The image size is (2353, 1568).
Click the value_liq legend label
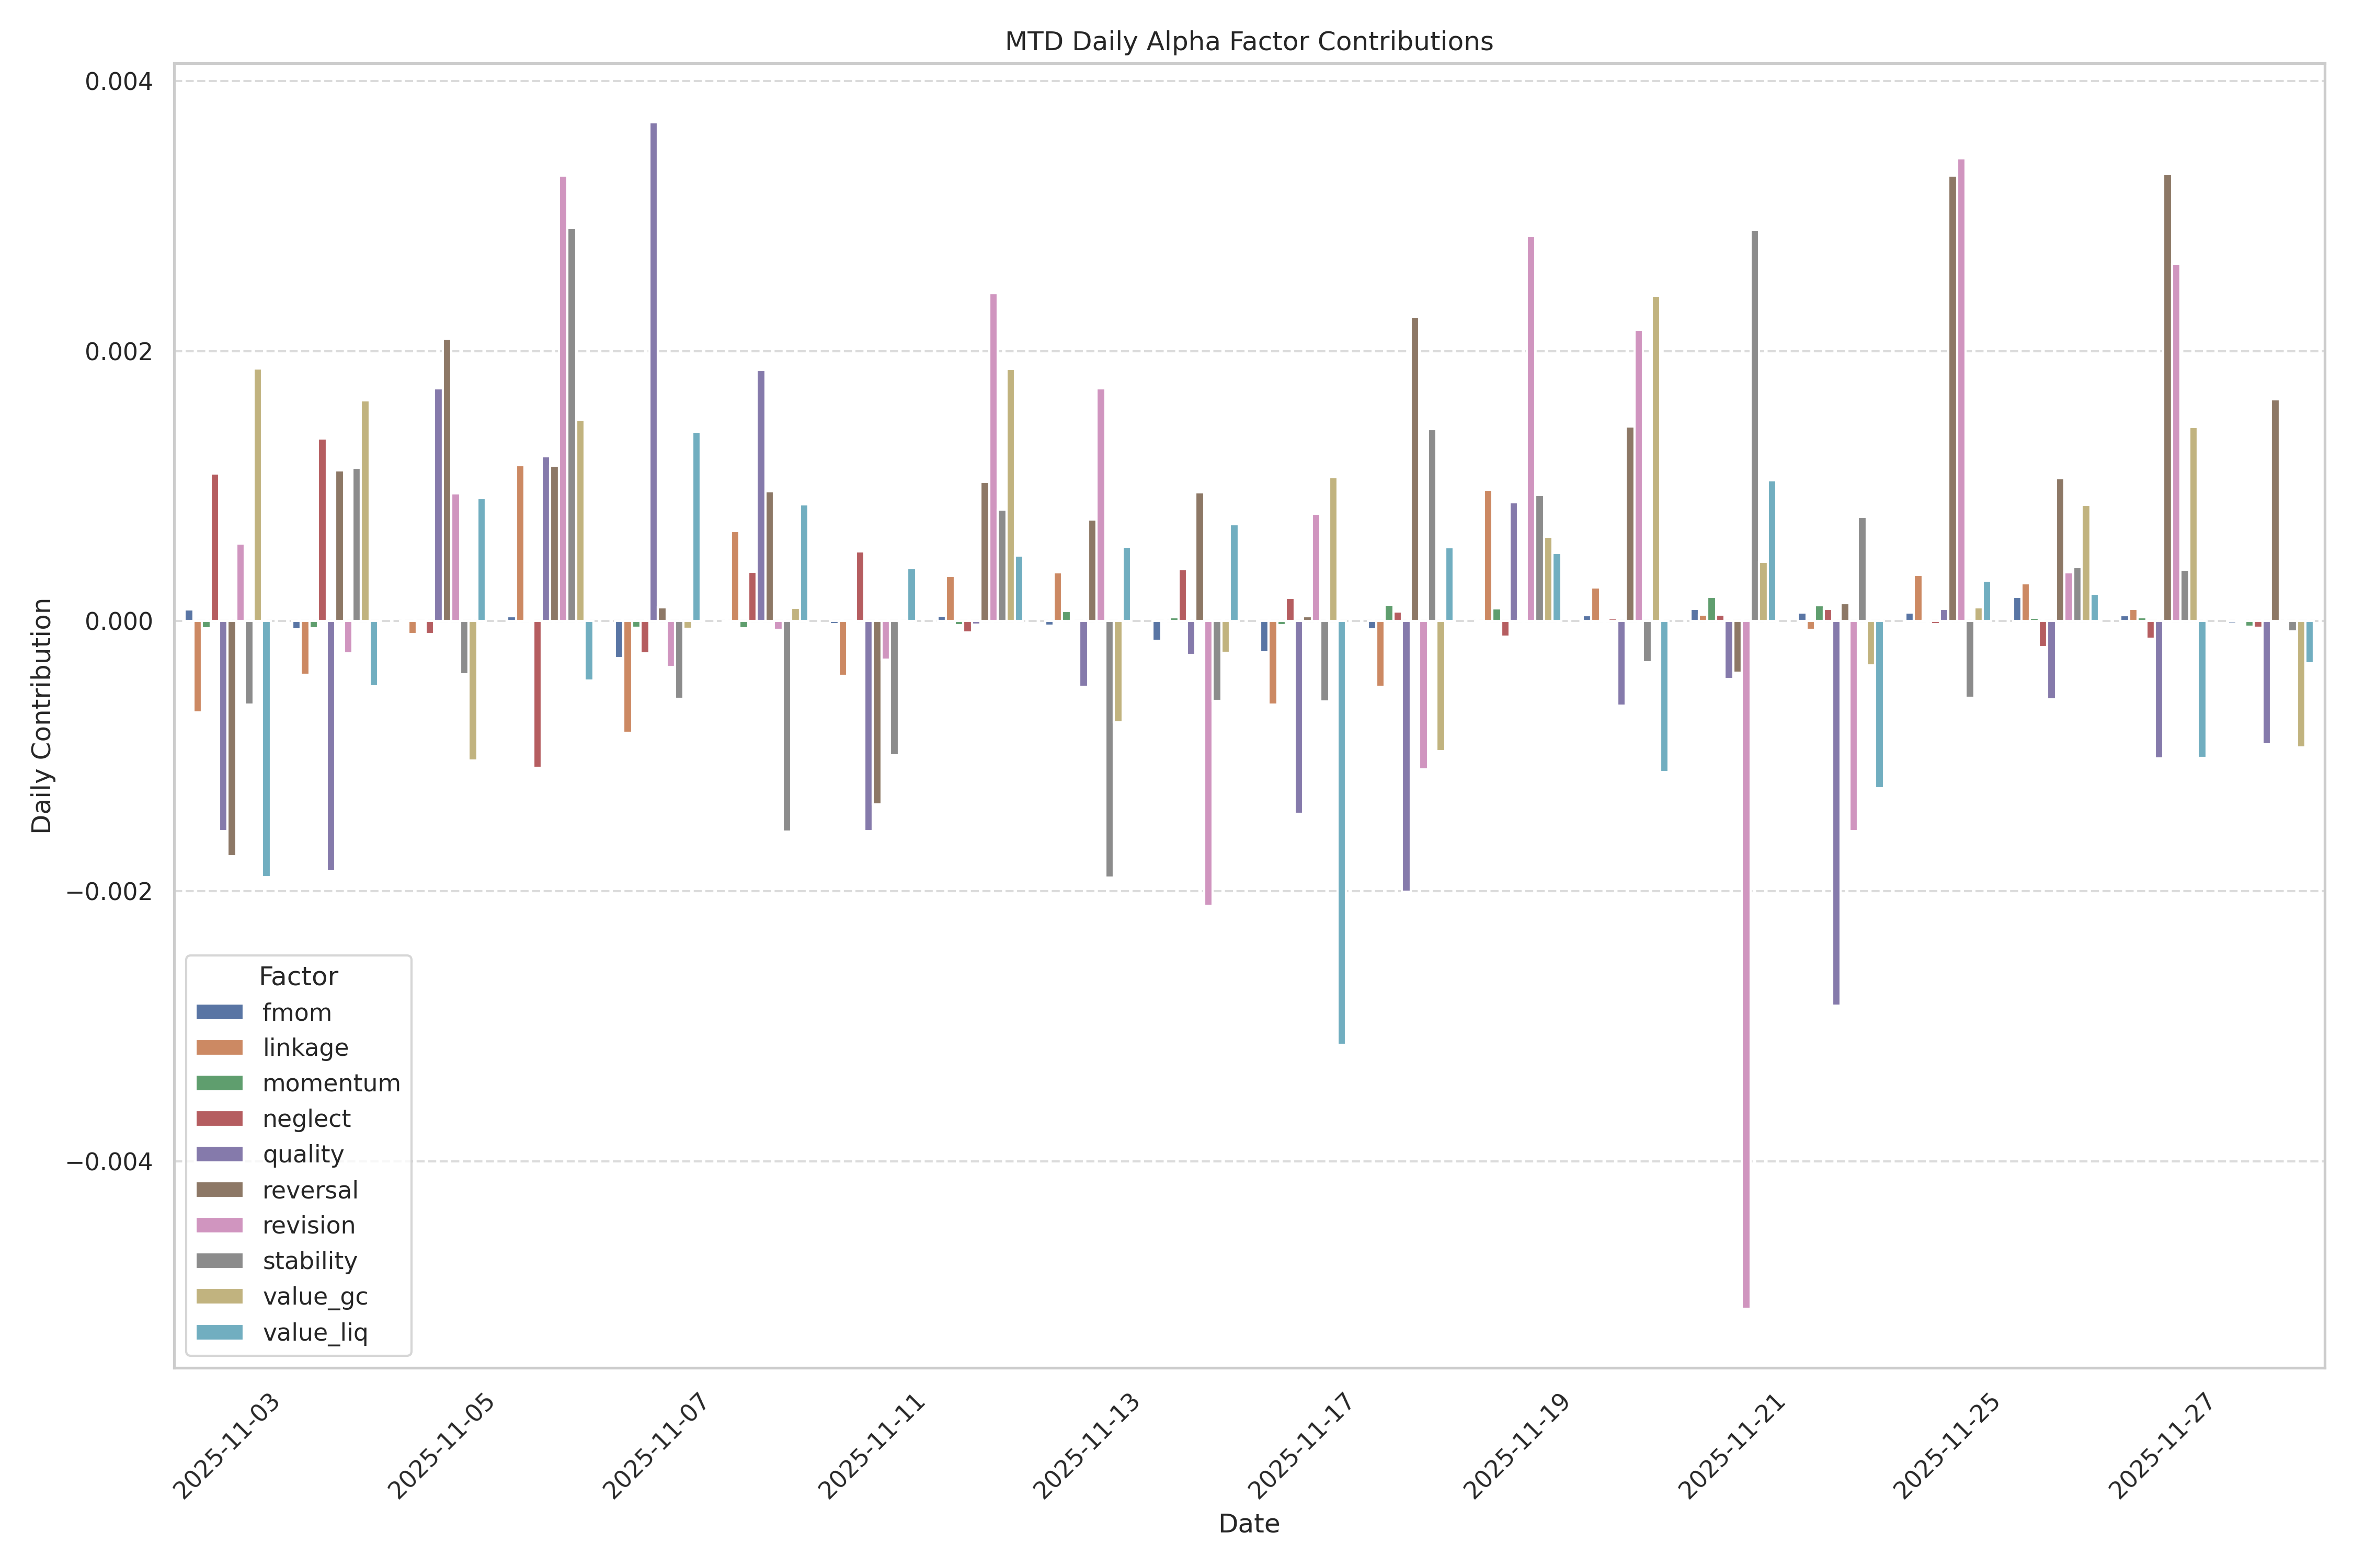(315, 1333)
